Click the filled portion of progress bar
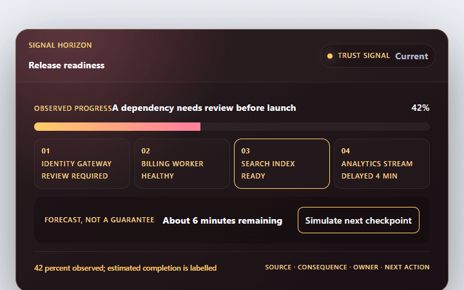464x290 pixels. point(117,127)
